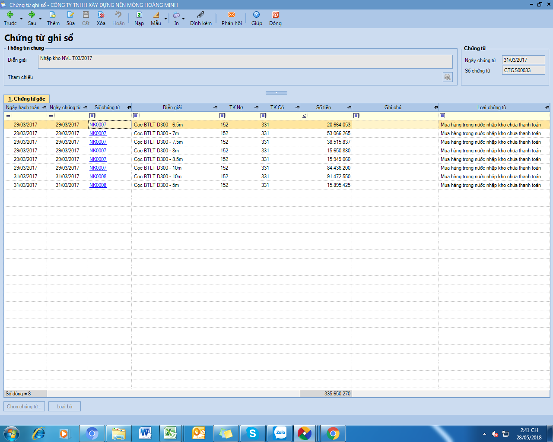Pin the Ngày hạch toán column
Viewport: 553px width, 442px height.
tap(44, 107)
